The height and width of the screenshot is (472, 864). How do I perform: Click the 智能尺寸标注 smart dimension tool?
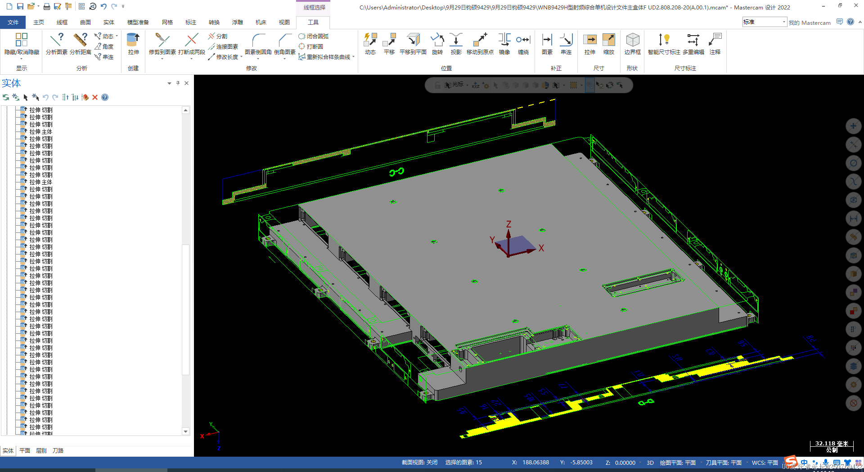664,44
